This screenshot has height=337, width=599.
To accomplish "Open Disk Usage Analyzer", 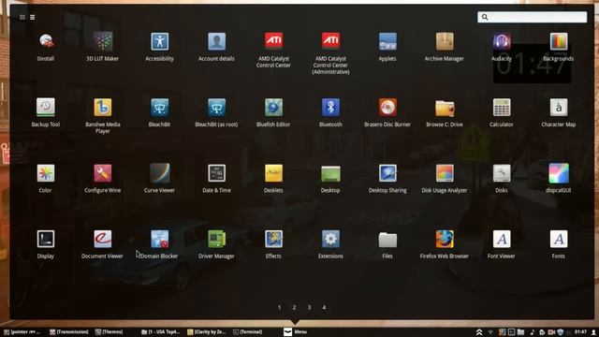I will point(445,179).
